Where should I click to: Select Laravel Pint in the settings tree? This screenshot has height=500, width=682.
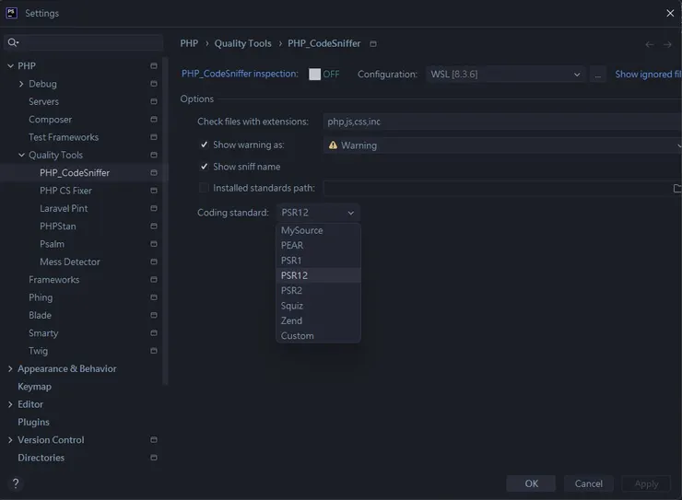64,208
